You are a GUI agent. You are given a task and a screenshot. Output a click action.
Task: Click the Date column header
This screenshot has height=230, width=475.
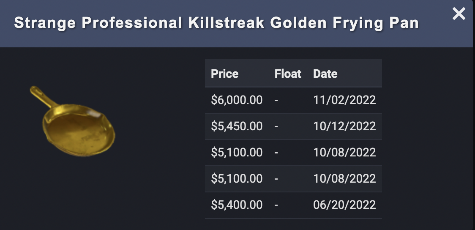point(325,74)
